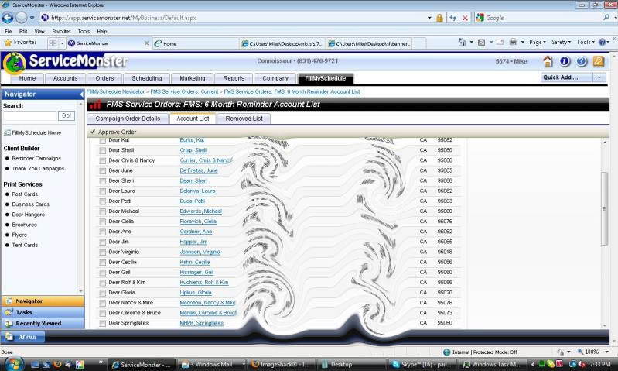Open the IE Safety menu dropdown
The height and width of the screenshot is (371, 618).
tap(561, 43)
